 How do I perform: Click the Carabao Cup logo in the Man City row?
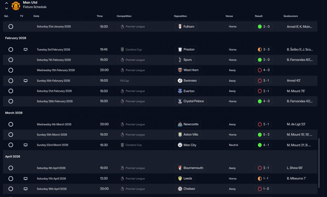point(122,145)
